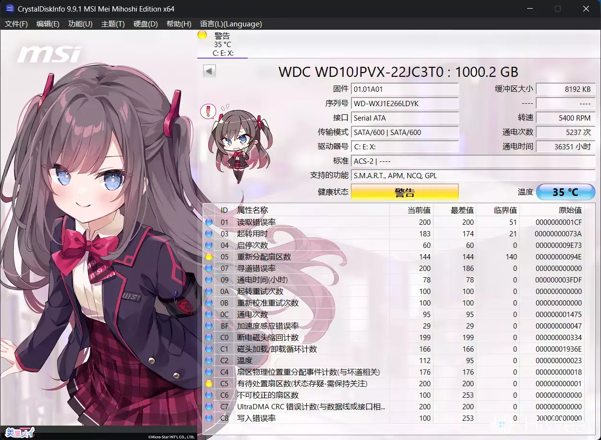
Task: Open the 硬盘(D) menu
Action: click(145, 24)
